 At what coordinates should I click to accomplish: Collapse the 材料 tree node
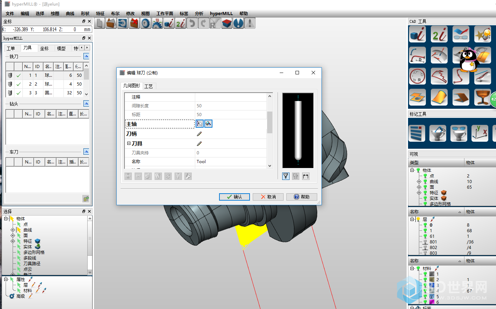[x=412, y=268]
